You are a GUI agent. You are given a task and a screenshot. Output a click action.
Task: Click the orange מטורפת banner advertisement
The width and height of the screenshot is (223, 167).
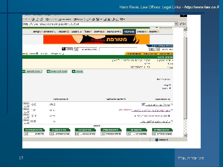pos(96,40)
